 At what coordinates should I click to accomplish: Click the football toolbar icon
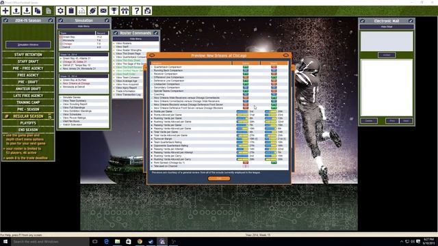pyautogui.click(x=92, y=11)
